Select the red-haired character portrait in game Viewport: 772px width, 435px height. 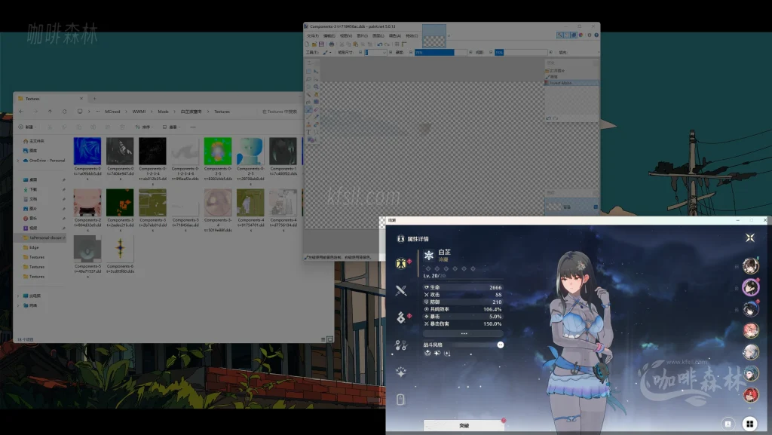tap(751, 394)
